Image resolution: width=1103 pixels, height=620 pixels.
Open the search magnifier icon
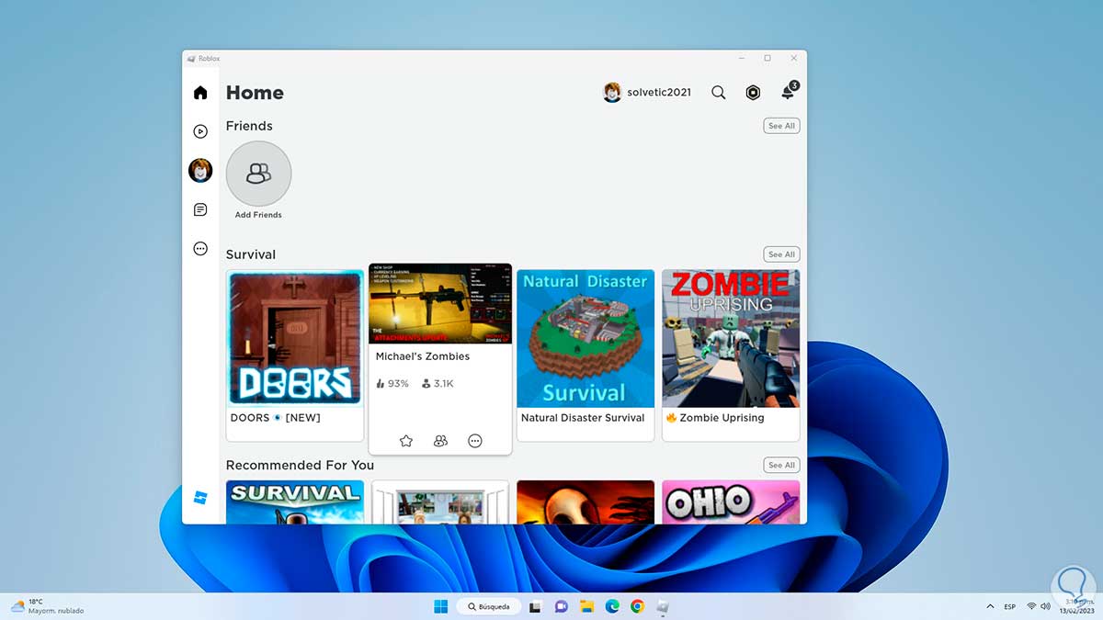(719, 93)
